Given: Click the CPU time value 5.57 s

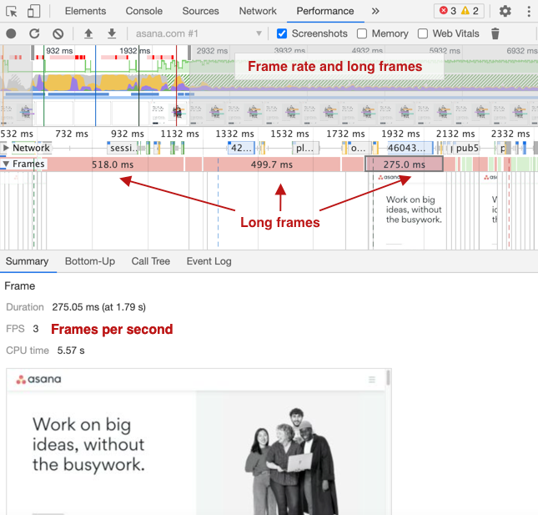Looking at the screenshot, I should pyautogui.click(x=71, y=351).
